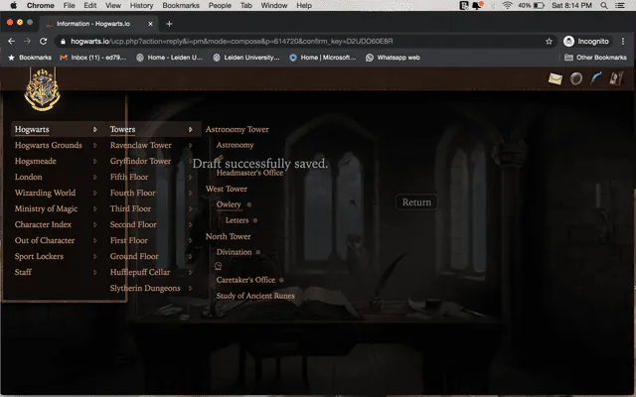
Task: Open the Whatsapp web bookmark
Action: pyautogui.click(x=393, y=58)
